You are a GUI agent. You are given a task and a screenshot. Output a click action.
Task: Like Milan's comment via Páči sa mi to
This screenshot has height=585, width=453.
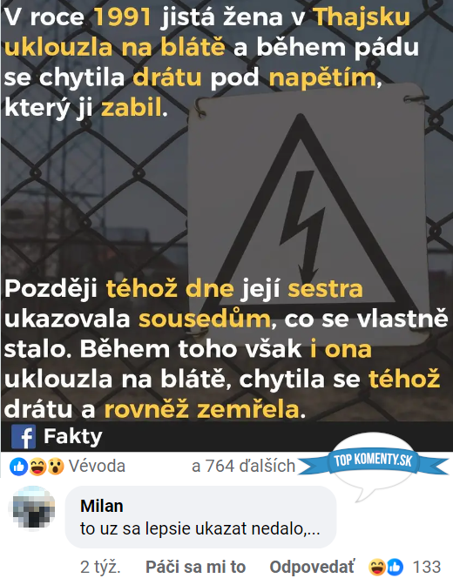click(x=195, y=567)
